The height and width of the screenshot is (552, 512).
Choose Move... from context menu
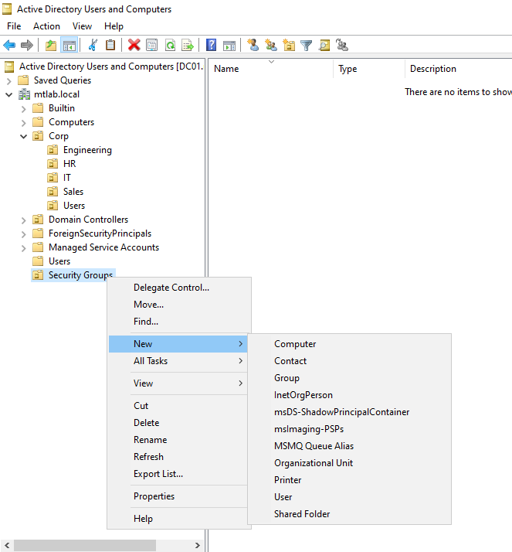[x=178, y=305]
